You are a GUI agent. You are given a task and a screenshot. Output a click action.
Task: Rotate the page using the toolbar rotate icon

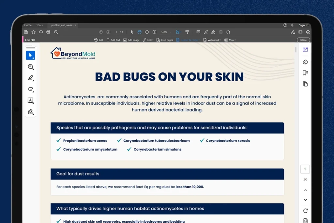point(228,32)
